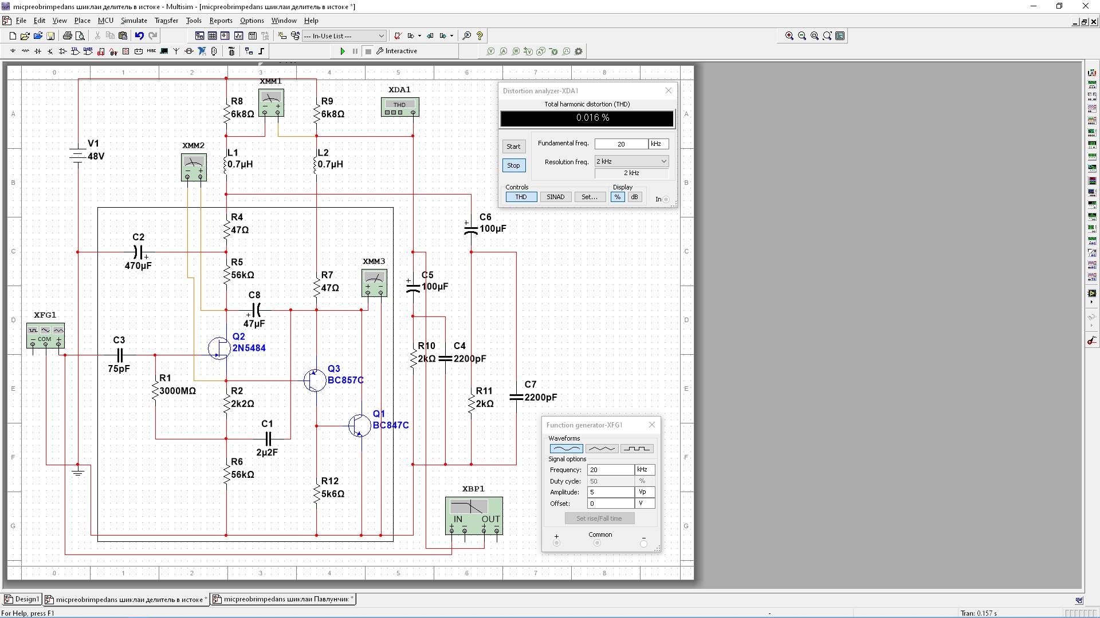Click the Print icon in the toolbar

pos(67,36)
